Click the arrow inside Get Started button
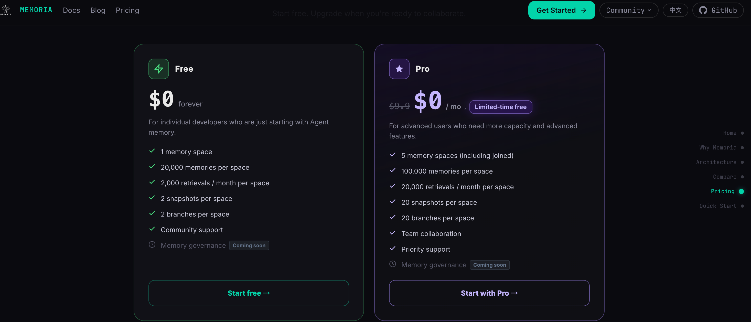 (584, 10)
